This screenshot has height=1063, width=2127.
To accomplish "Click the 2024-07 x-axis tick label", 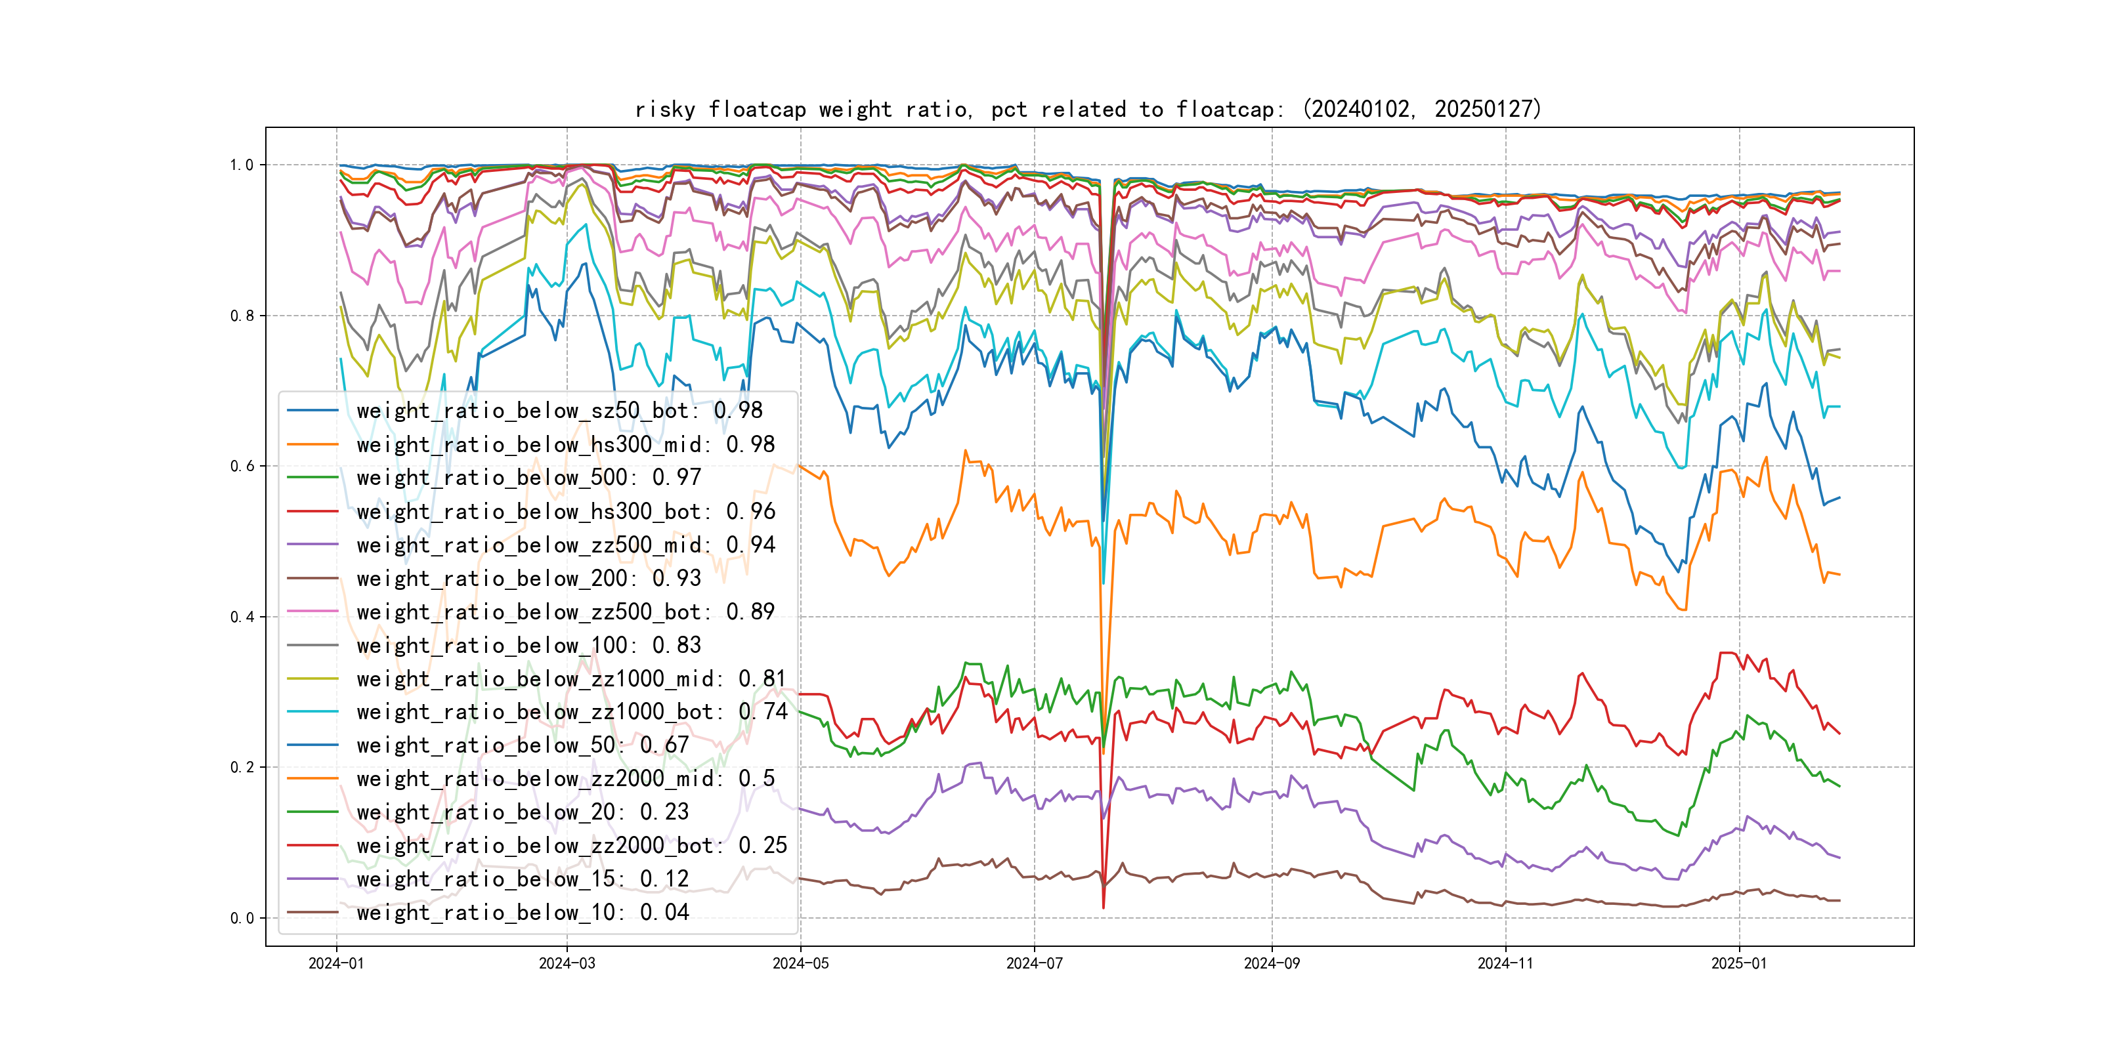I will pos(1034,963).
